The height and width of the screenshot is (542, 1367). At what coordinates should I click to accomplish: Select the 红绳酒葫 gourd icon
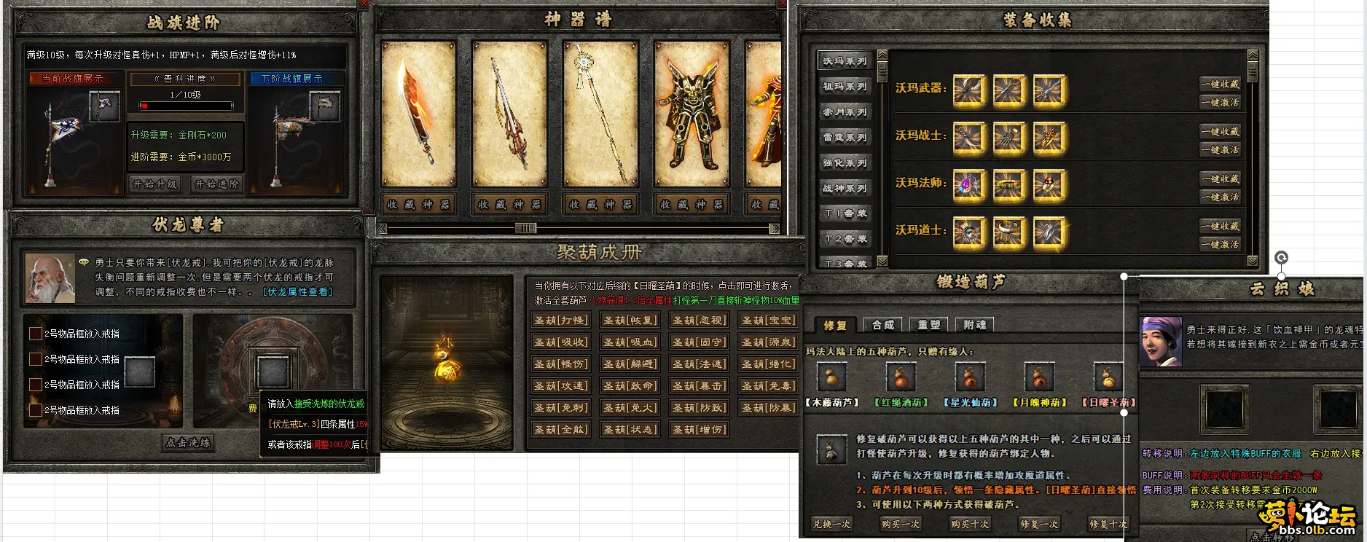(x=900, y=377)
